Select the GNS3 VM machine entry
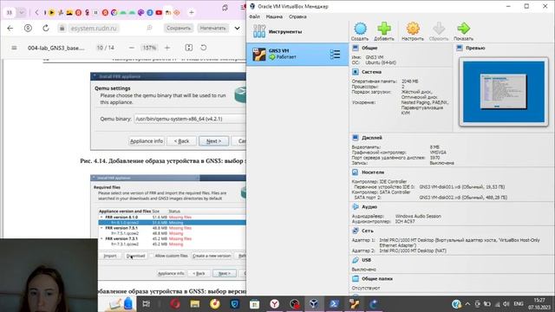 pyautogui.click(x=297, y=54)
